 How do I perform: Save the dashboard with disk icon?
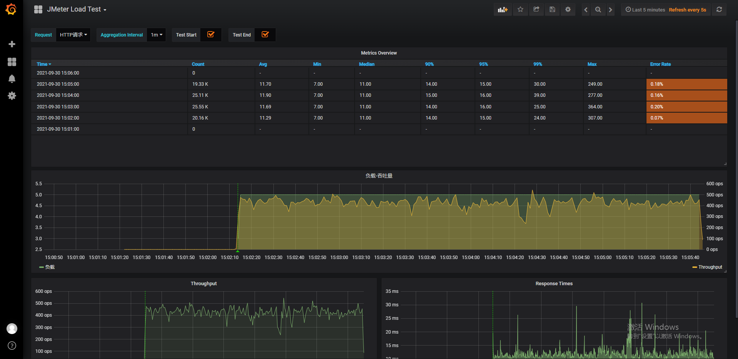click(552, 10)
